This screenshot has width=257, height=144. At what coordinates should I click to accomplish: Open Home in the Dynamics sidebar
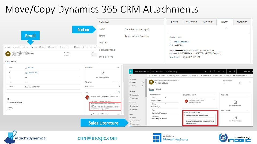(x=133, y=79)
